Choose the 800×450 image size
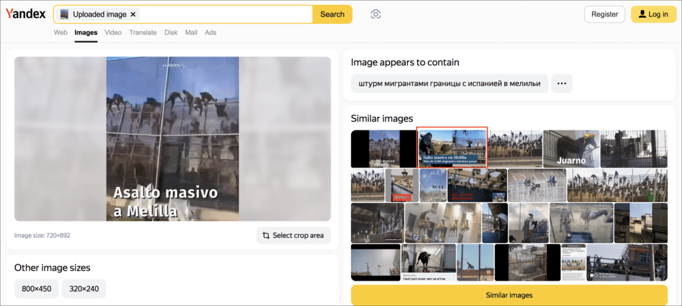 [37, 289]
